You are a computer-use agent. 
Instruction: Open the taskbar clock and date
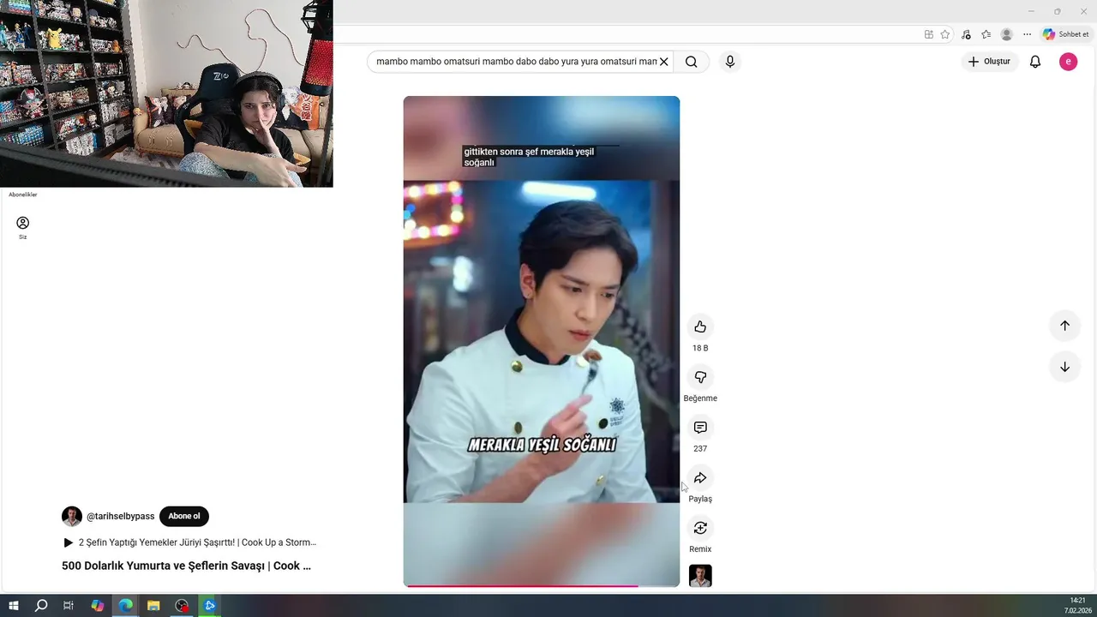[x=1077, y=605]
